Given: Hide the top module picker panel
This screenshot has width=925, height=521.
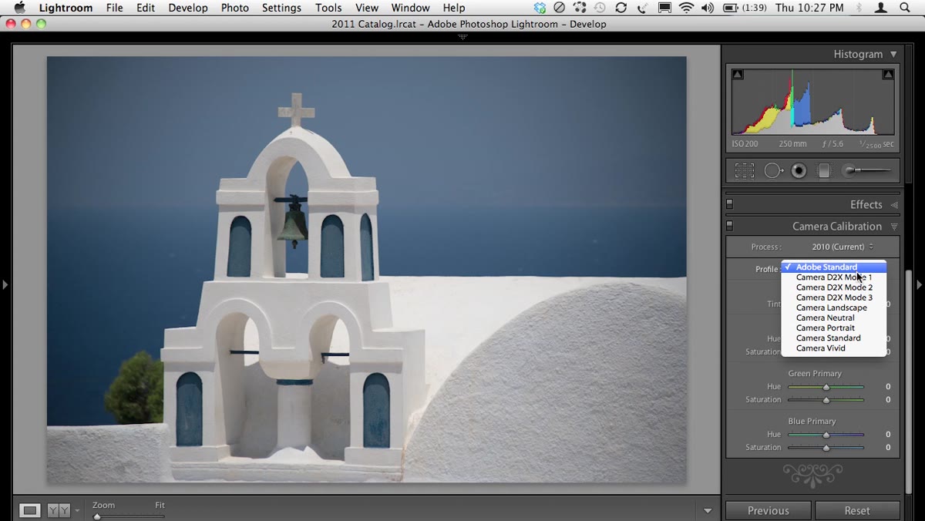Looking at the screenshot, I should tap(462, 36).
